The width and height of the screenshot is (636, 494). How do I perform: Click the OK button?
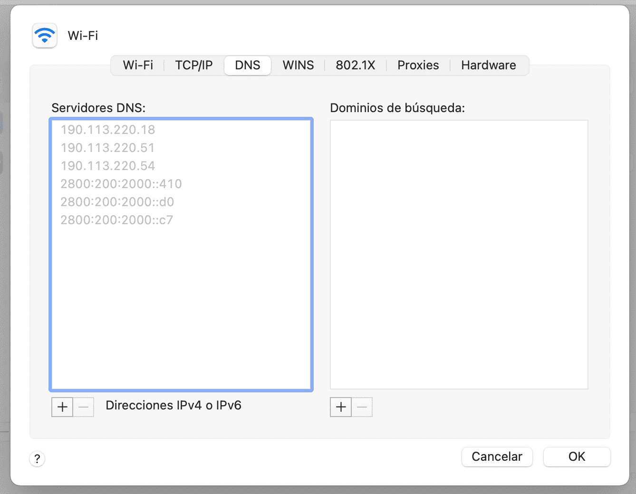577,456
